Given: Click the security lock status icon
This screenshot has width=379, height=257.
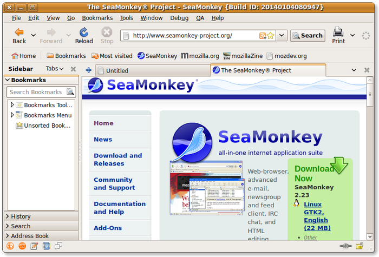Looking at the screenshot, I should point(360,246).
